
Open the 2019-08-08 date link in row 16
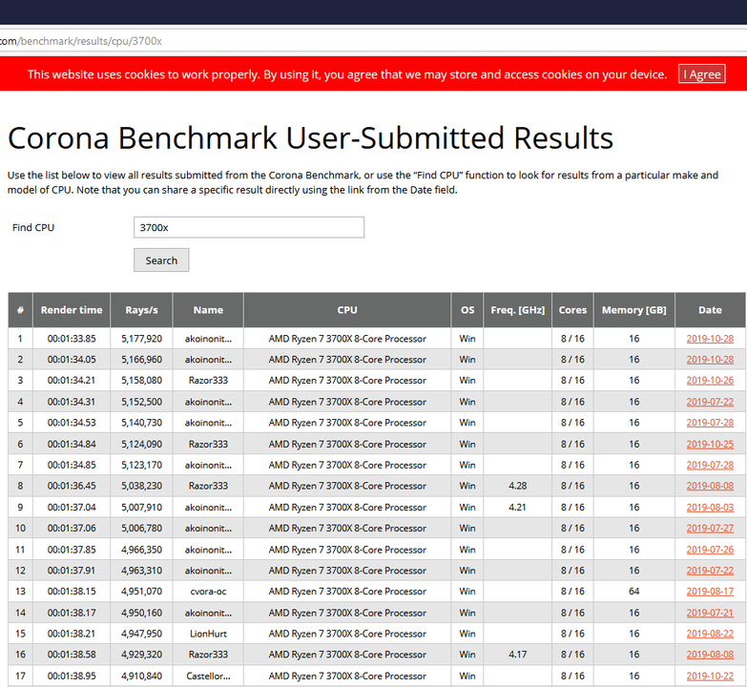710,656
